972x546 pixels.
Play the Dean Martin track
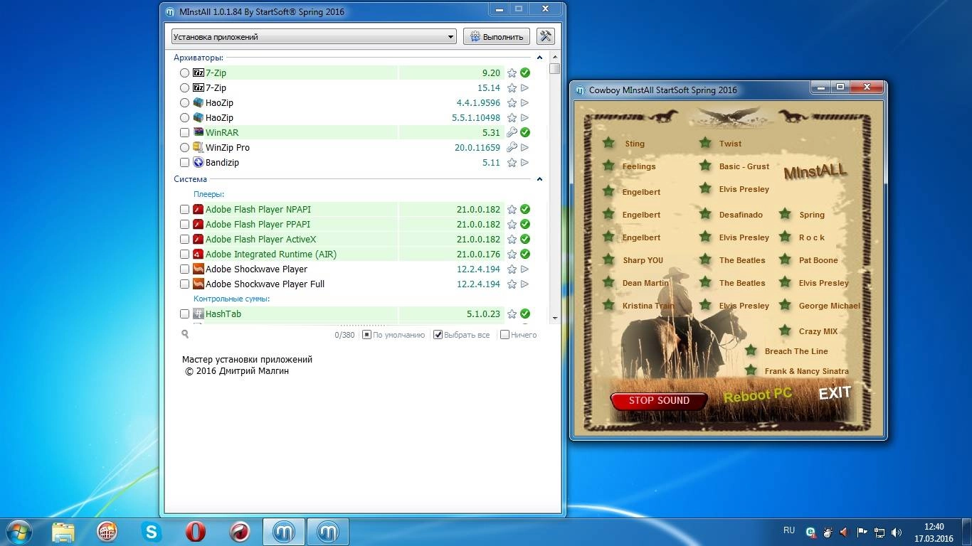point(645,282)
